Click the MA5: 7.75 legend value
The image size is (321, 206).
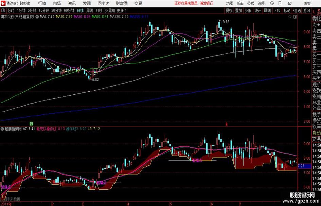[x=47, y=17]
